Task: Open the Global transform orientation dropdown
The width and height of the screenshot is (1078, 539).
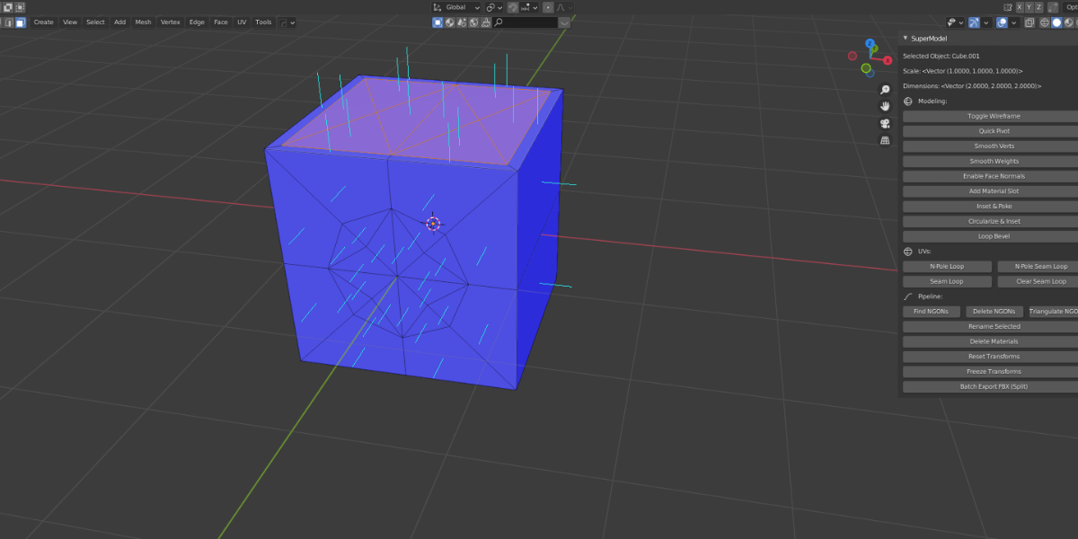Action: (x=456, y=7)
